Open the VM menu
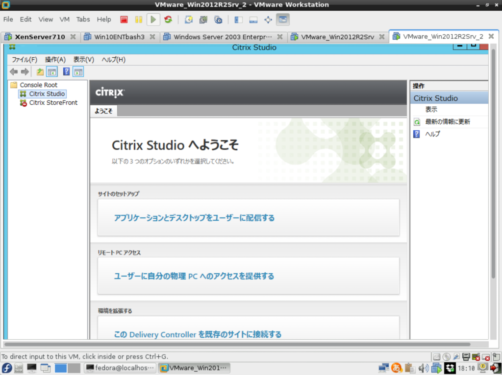Image resolution: width=502 pixels, height=375 pixels. [x=64, y=20]
